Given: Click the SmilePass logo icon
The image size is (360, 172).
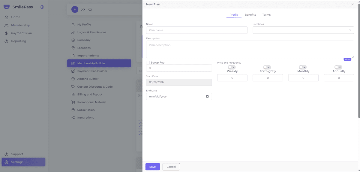Looking at the screenshot, I should coord(6,7).
